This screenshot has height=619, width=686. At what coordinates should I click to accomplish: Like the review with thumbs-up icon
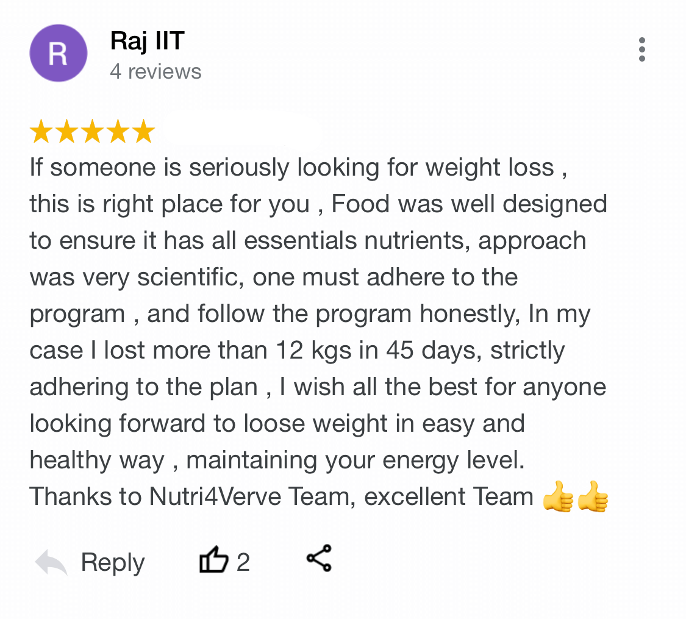[x=213, y=560]
